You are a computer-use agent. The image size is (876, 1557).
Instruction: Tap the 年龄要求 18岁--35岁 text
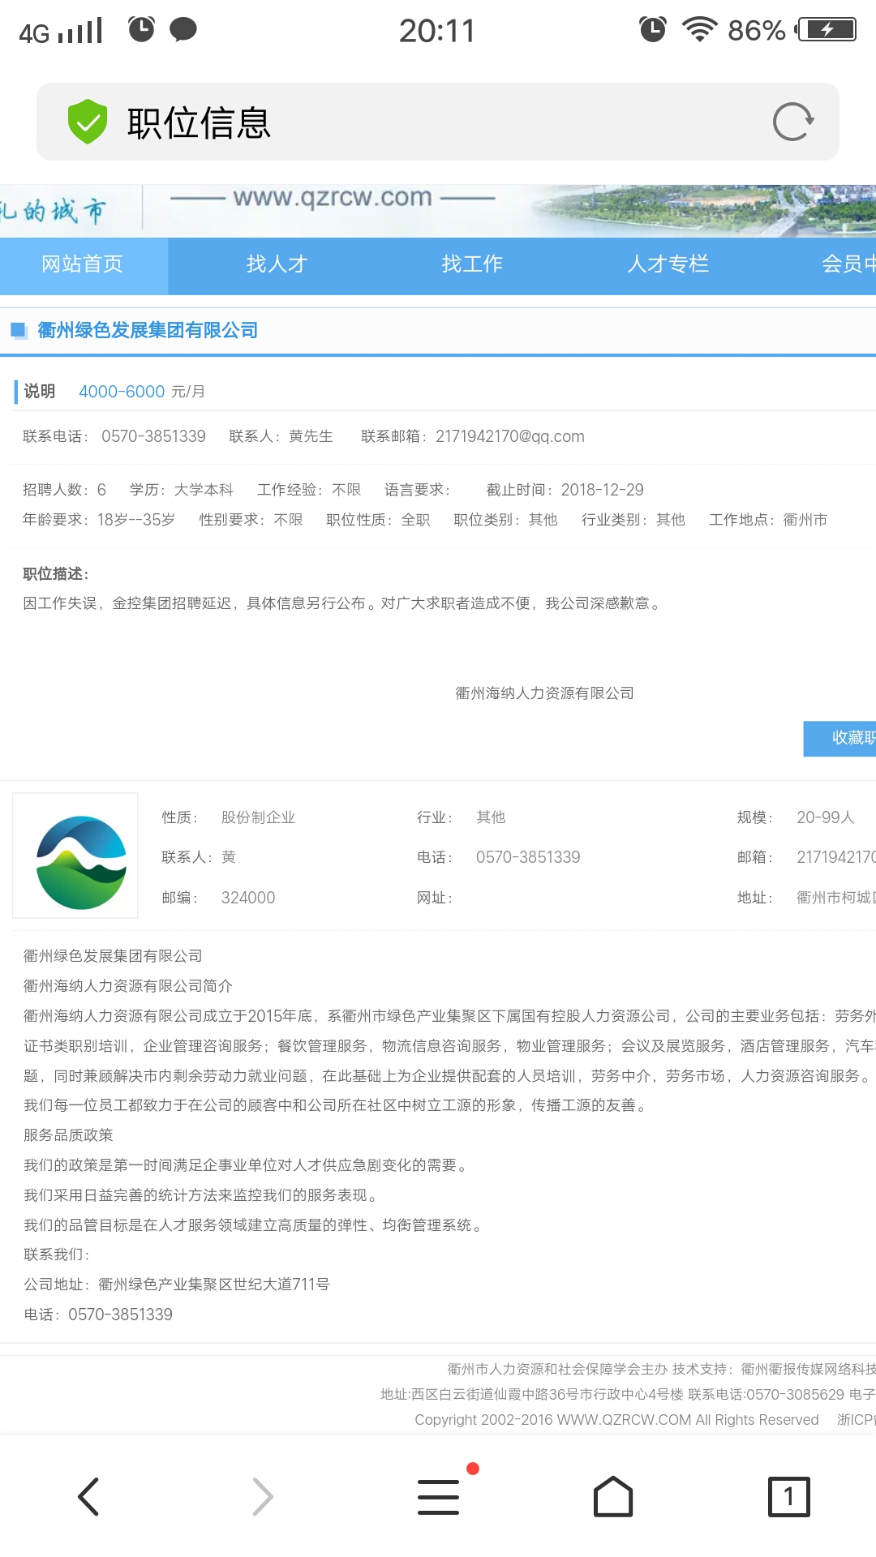click(99, 520)
